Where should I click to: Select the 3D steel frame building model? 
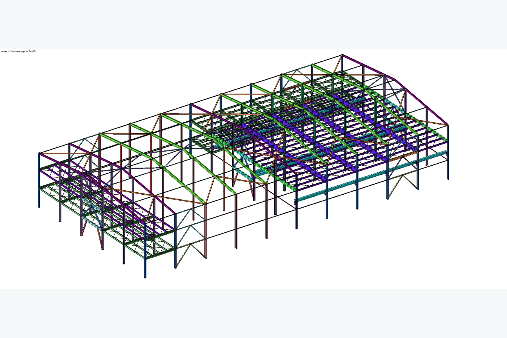point(243,166)
